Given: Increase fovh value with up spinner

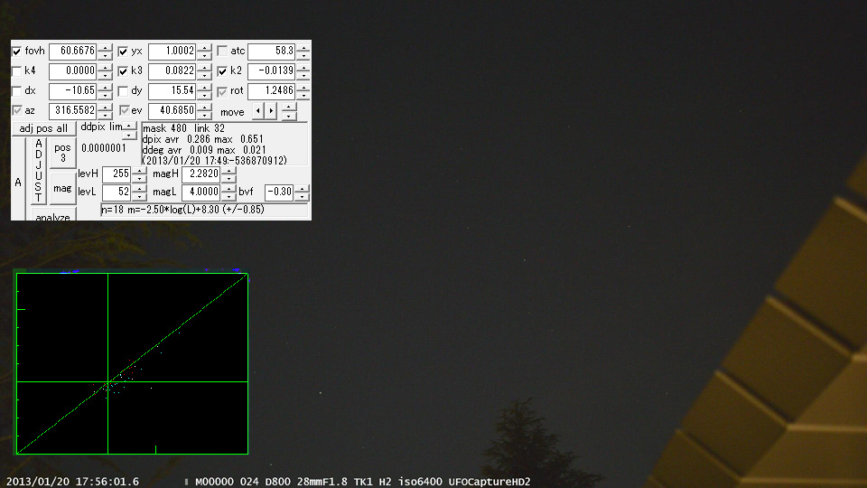Looking at the screenshot, I should point(106,47).
